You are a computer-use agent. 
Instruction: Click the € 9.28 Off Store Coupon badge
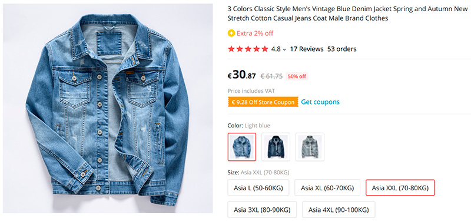point(263,102)
